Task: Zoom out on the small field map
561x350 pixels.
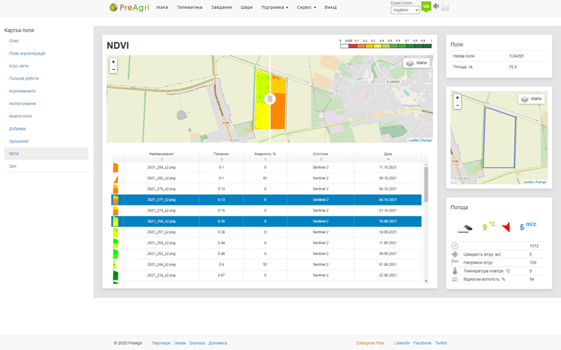Action: click(457, 106)
